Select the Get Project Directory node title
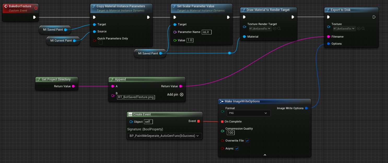This screenshot has height=163, width=388. click(56, 79)
